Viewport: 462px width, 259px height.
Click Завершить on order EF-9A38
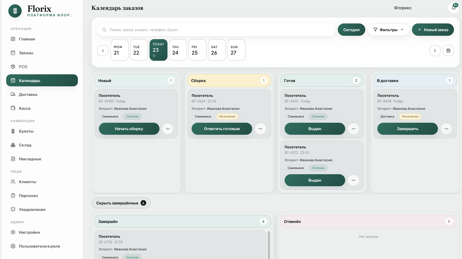point(408,129)
